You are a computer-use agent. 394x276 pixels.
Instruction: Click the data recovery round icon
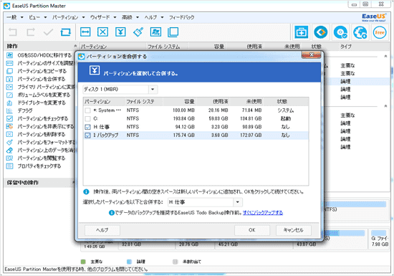coord(321,32)
